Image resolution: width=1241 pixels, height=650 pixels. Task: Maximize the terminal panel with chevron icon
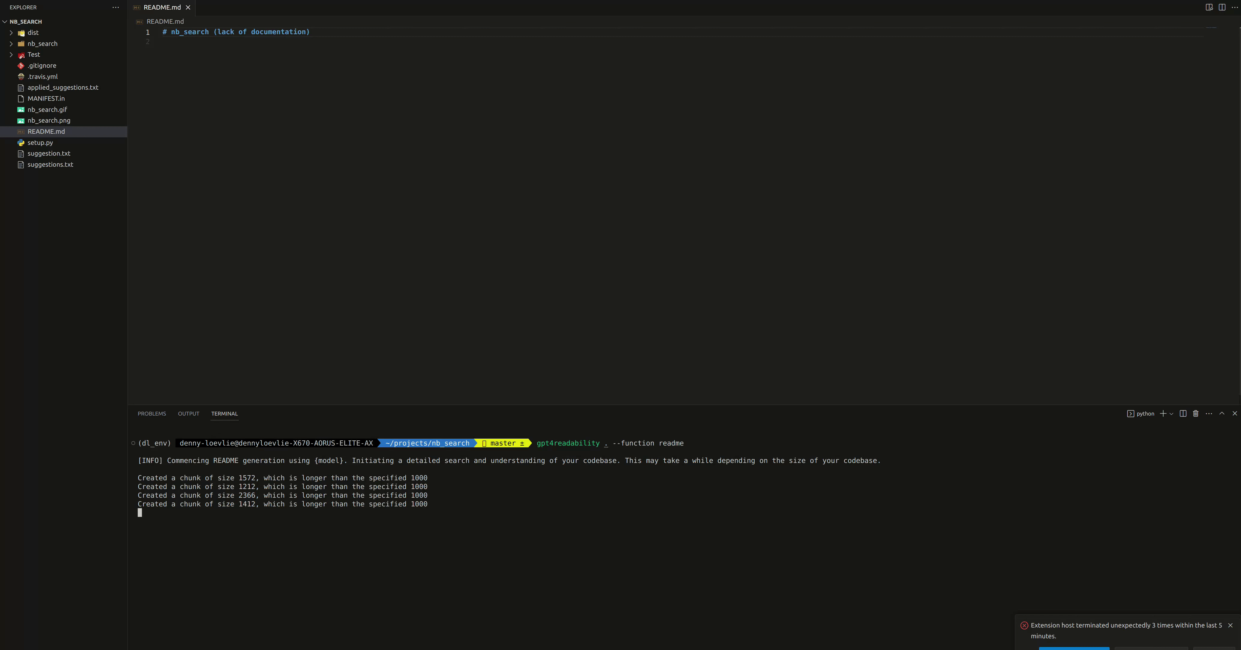[x=1222, y=413]
